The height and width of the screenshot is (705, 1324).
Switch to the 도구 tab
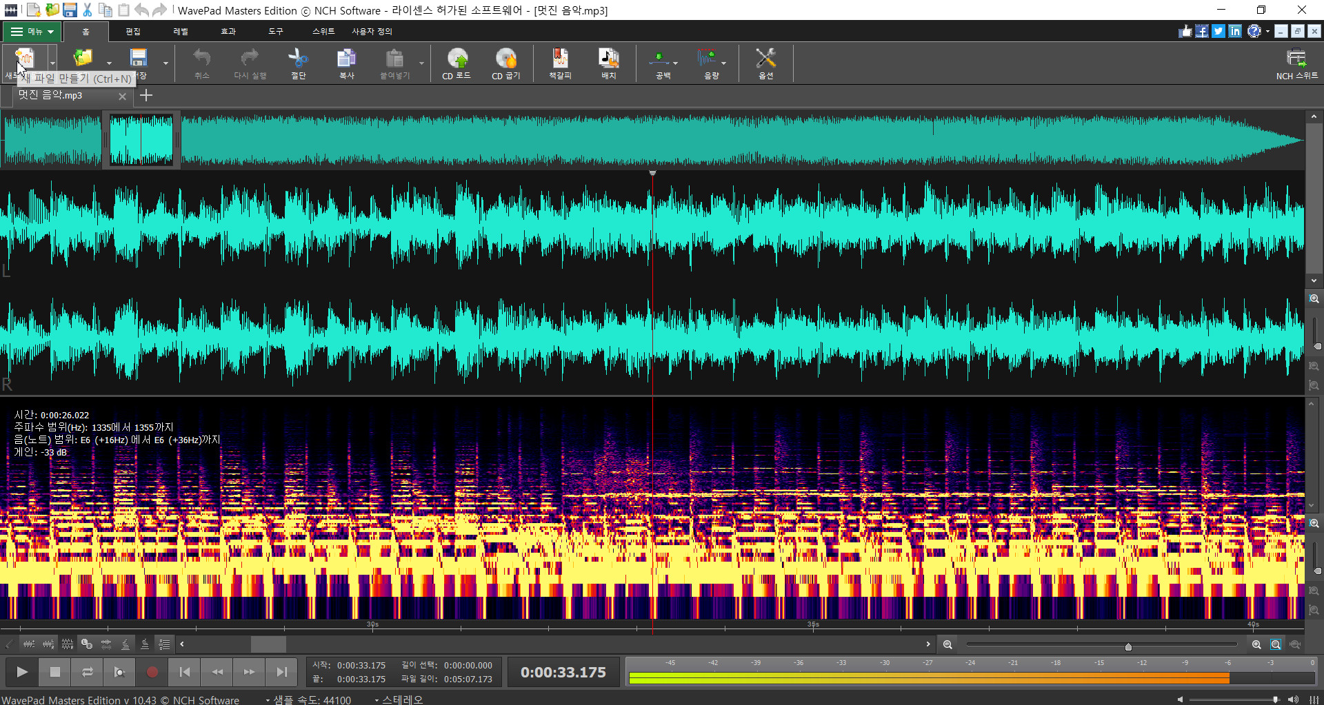click(x=276, y=31)
